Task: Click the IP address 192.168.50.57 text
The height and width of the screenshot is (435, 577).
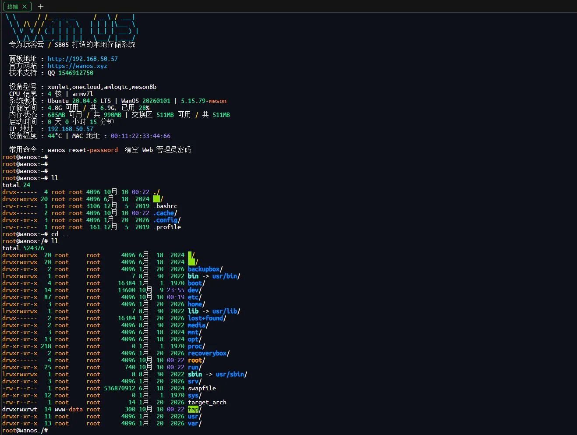Action: tap(71, 129)
